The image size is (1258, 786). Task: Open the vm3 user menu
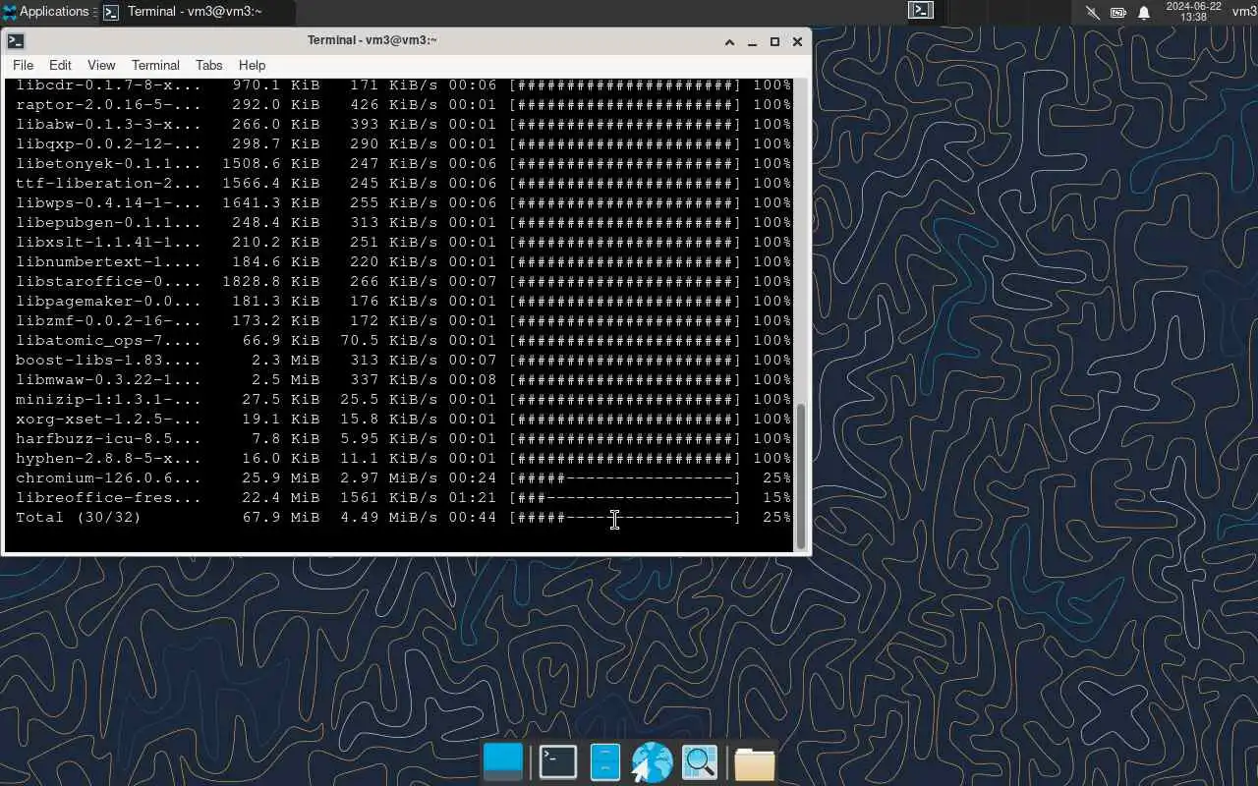click(x=1244, y=12)
